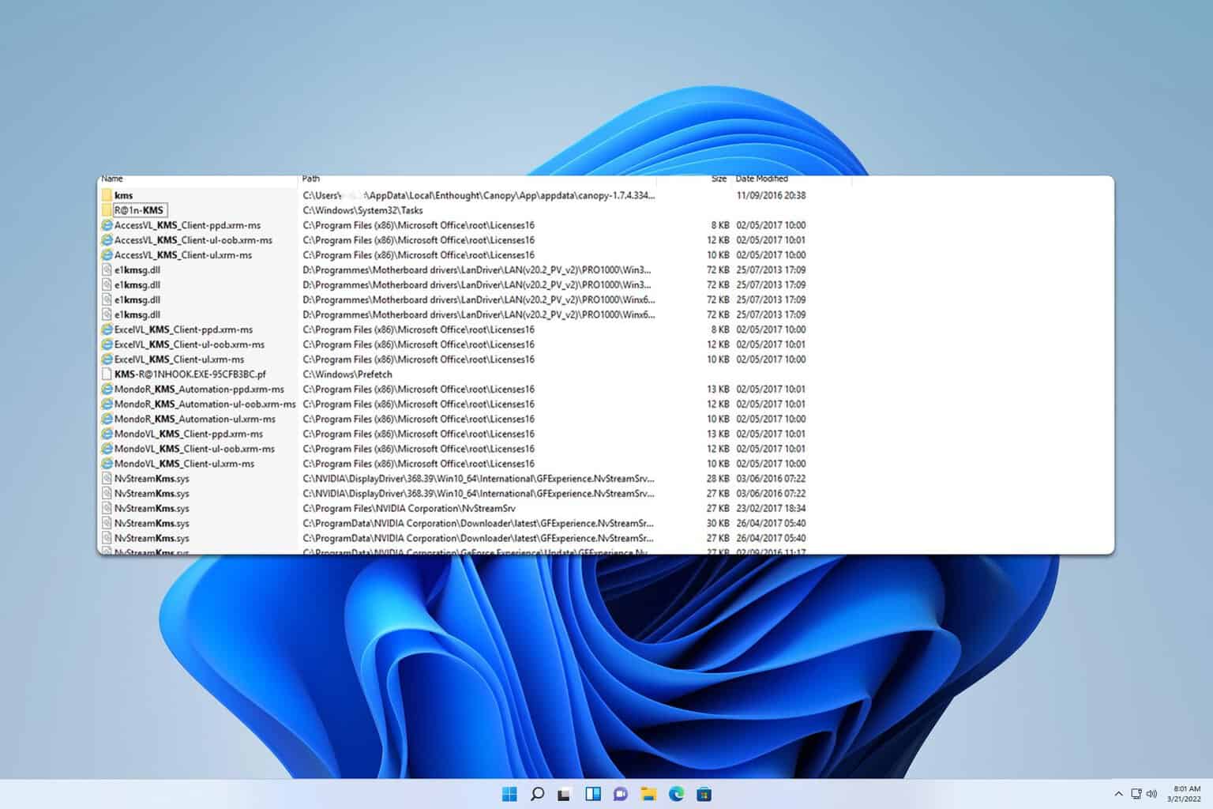The height and width of the screenshot is (809, 1213).
Task: Sort results by the Date Modified column
Action: click(x=762, y=179)
